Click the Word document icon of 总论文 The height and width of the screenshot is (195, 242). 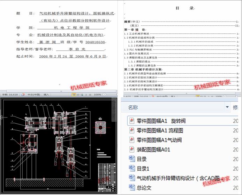coord(132,187)
